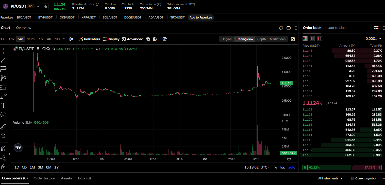Toggle magnet mode for drawings
This screenshot has width=385, height=185.
click(3, 148)
